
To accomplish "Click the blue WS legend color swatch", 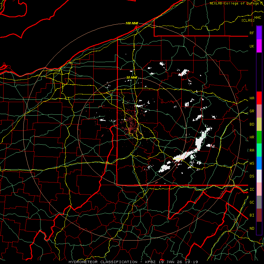I will 259,163.
